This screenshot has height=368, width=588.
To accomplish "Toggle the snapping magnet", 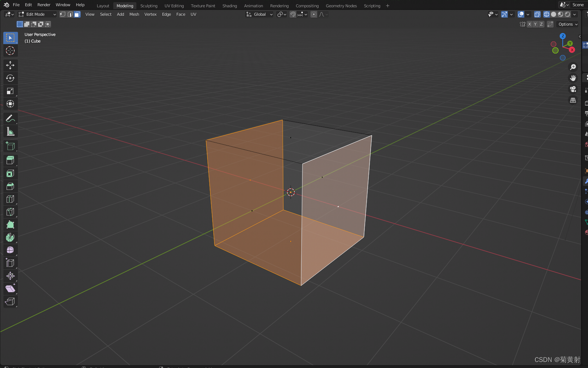I will [x=293, y=14].
